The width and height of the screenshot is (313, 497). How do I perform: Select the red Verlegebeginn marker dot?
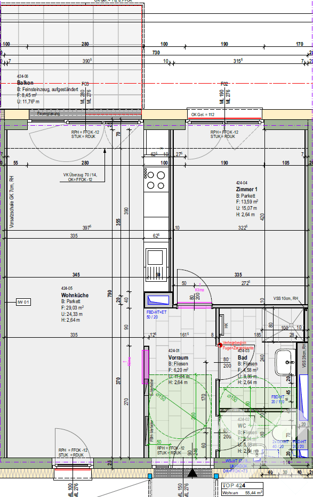pyautogui.click(x=220, y=345)
